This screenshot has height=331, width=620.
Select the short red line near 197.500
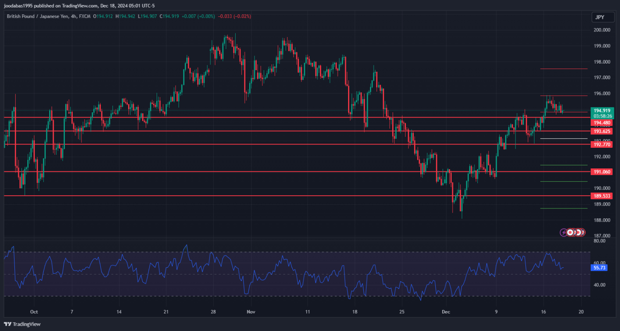(564, 69)
